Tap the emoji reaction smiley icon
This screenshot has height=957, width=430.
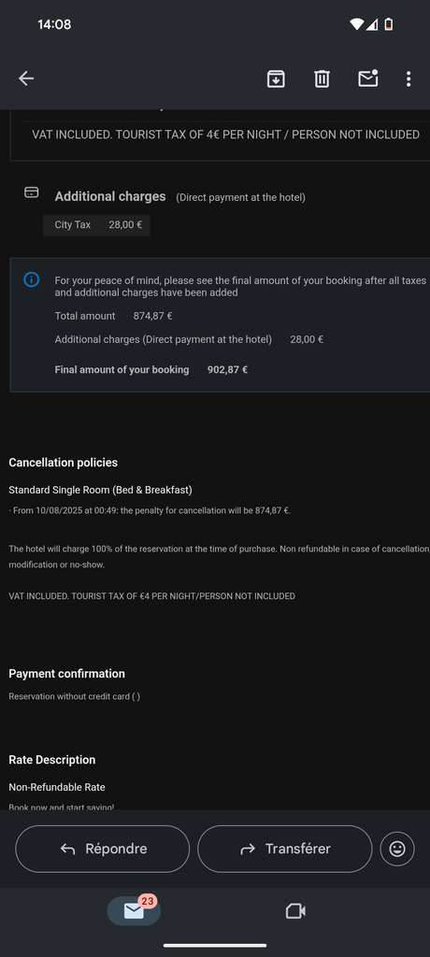(x=397, y=849)
